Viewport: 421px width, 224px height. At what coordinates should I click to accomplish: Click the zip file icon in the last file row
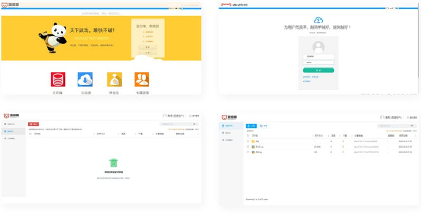click(253, 152)
